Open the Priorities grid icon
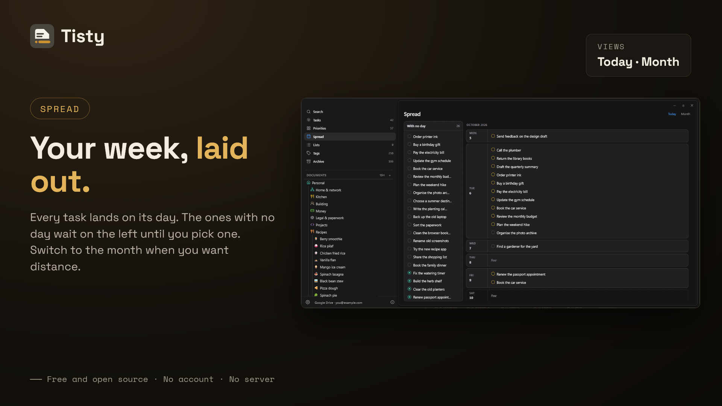The image size is (722, 406). [308, 128]
